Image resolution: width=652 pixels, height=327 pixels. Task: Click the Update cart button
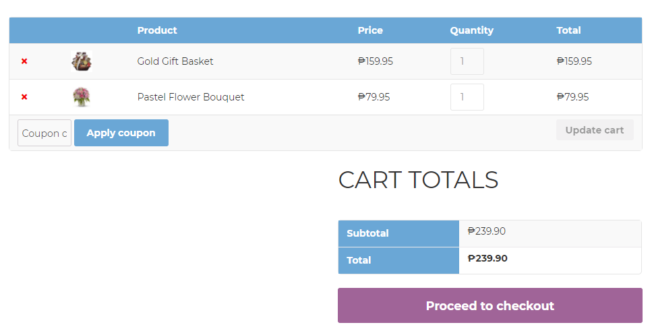(595, 130)
